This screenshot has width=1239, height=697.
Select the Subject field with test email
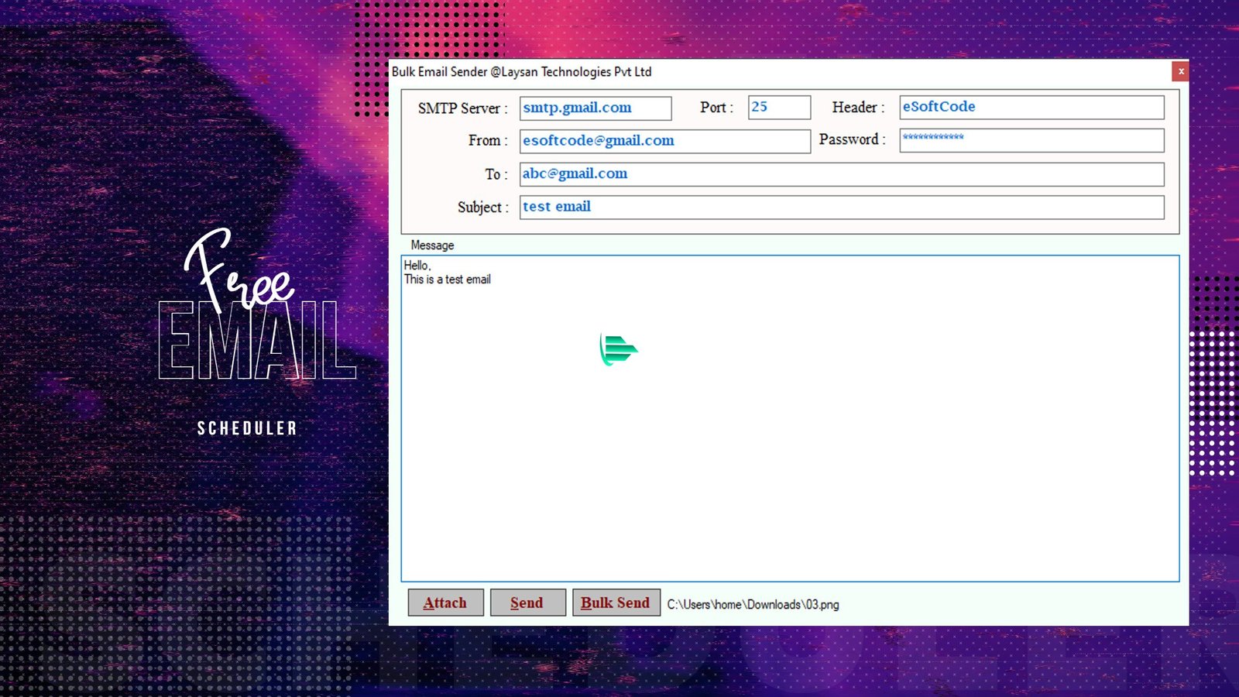coord(841,208)
